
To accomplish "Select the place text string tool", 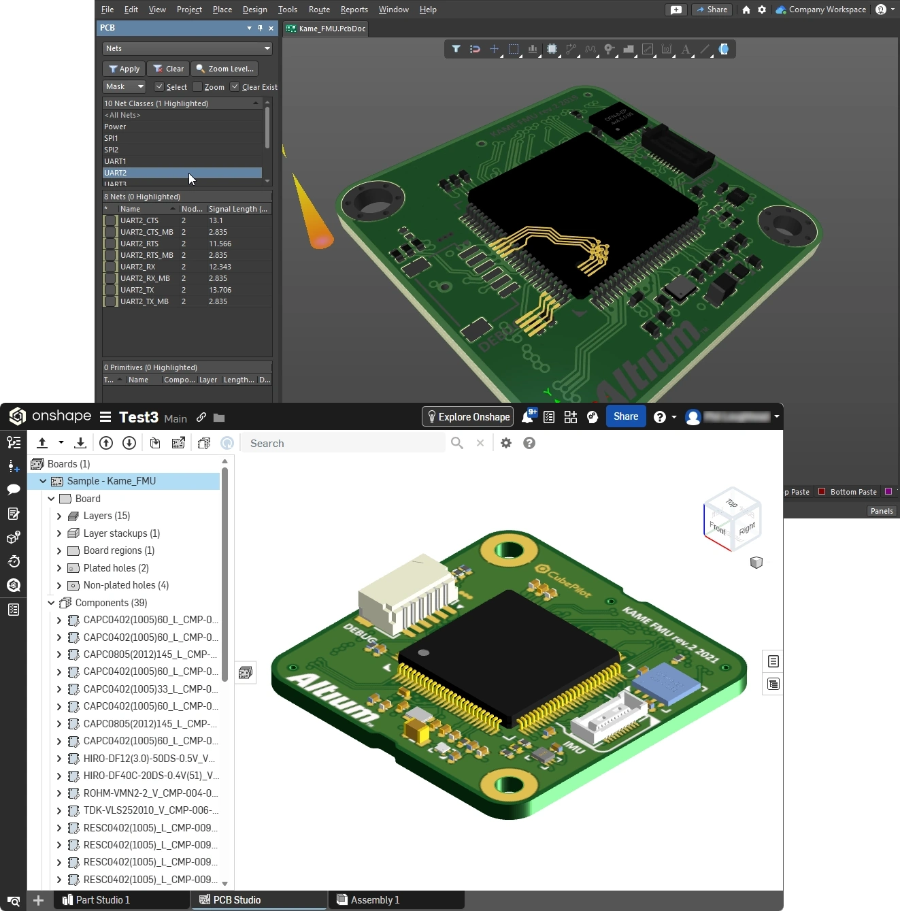I will 686,49.
